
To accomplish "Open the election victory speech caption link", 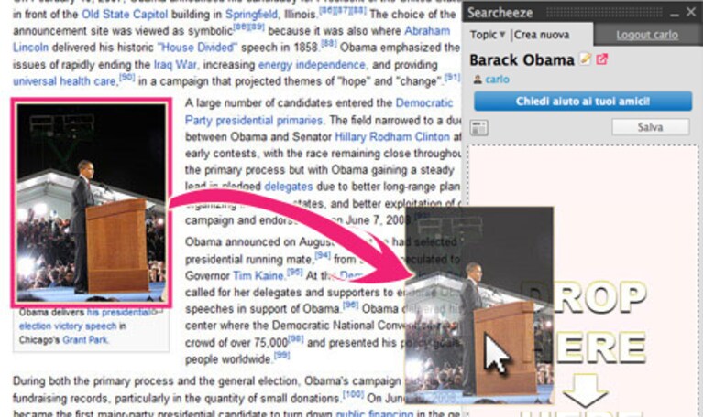I will coord(68,326).
